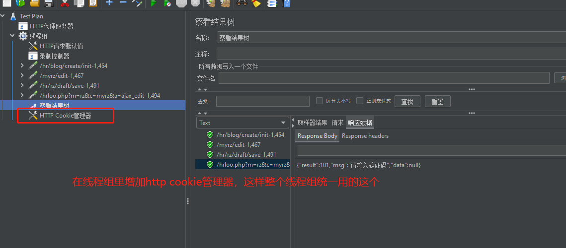Switch to 响应数据 tab
566x248 pixels.
coord(360,123)
